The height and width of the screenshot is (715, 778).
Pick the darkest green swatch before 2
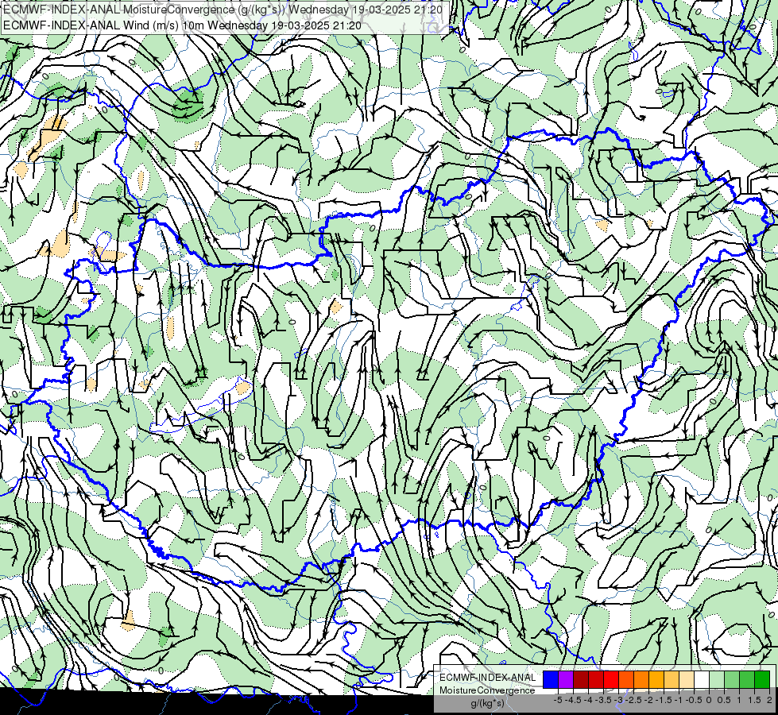pos(762,680)
